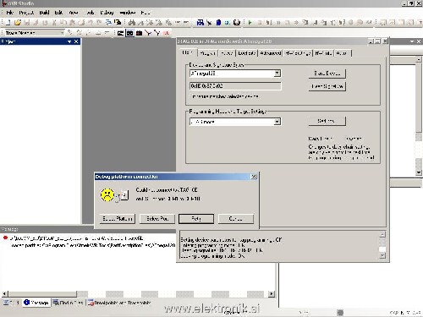Click the sad face icon in error dialog
423x317 pixels.
tap(107, 194)
